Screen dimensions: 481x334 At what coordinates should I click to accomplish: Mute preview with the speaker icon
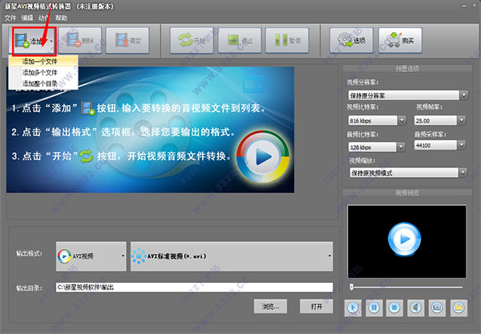point(415,307)
